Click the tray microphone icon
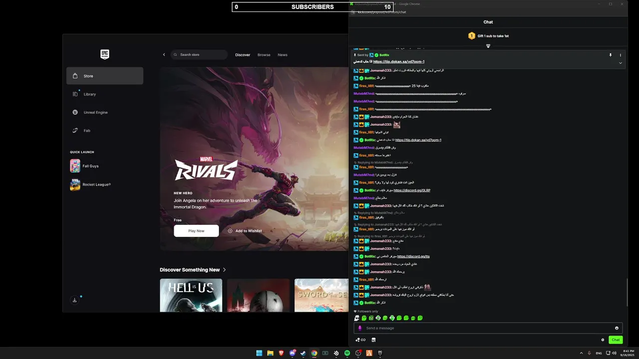Screen dimensions: 639x359 pyautogui.click(x=590, y=353)
